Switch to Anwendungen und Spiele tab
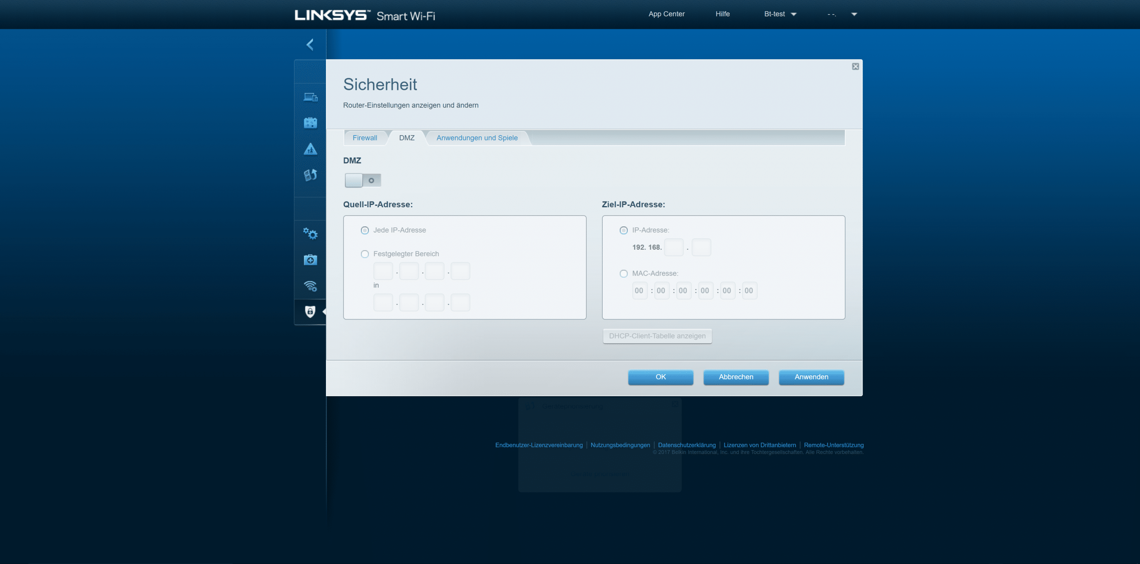1140x564 pixels. pos(477,138)
